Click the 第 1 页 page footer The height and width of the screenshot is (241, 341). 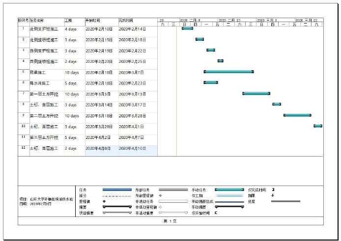[x=170, y=221]
